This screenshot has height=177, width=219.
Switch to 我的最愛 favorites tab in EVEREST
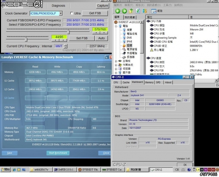pos(130,17)
